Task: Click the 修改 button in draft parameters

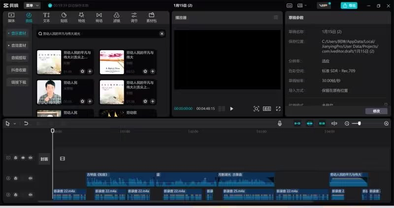Action: click(x=376, y=111)
